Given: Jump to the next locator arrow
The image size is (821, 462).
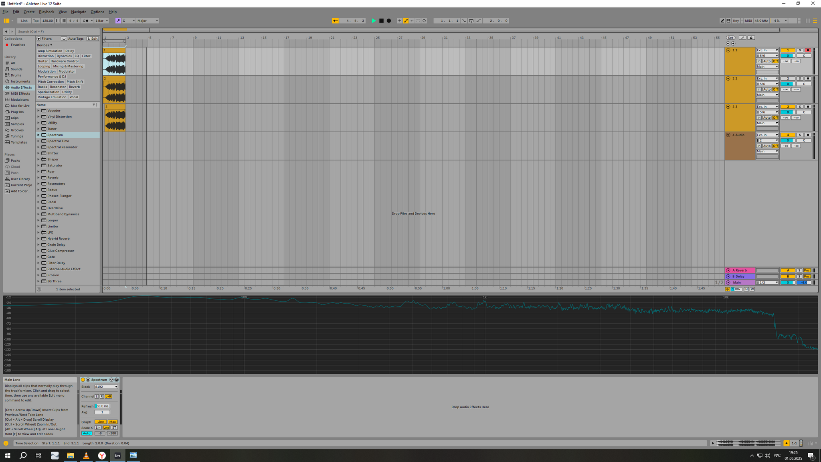Looking at the screenshot, I should (x=733, y=43).
